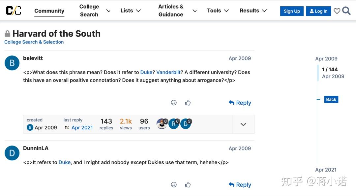Open DunninLA's avatar profile circle
Screen dimensions: 356x196
click(12, 153)
